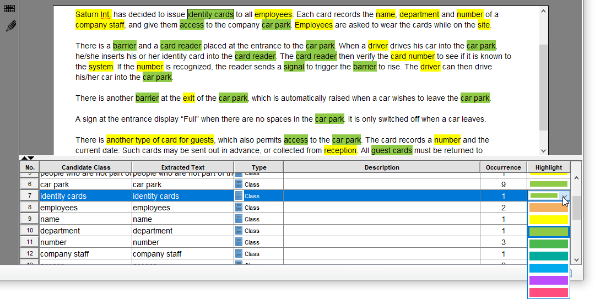Viewport: 595px width, 299px height.
Task: Open highlight dropdown arrow for identity cards
Action: (x=565, y=196)
